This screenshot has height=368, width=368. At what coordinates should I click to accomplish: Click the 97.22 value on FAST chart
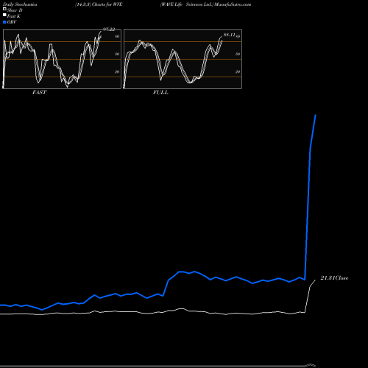109,29
